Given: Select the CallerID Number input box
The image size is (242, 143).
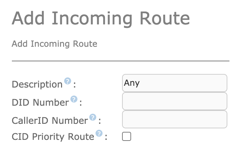Looking at the screenshot, I should click(x=175, y=119).
